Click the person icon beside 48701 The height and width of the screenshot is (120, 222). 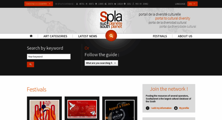point(77,4)
